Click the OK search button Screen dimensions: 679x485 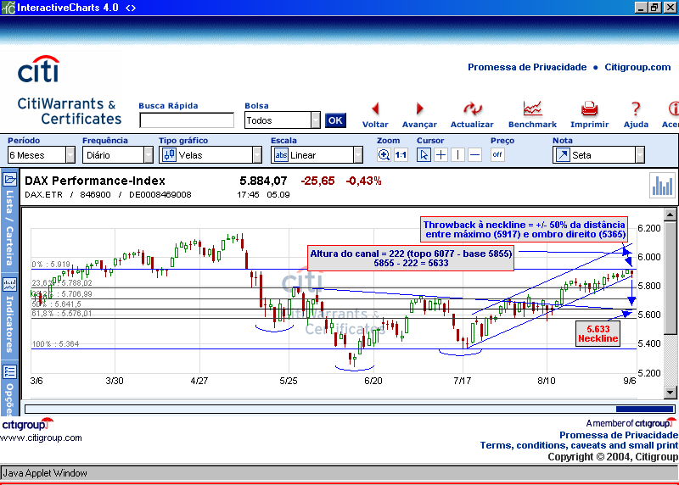point(335,120)
